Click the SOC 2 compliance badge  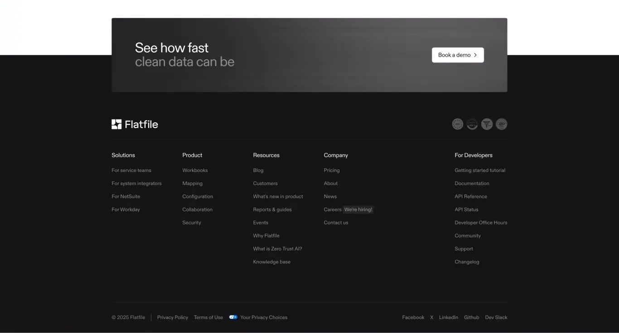click(472, 124)
